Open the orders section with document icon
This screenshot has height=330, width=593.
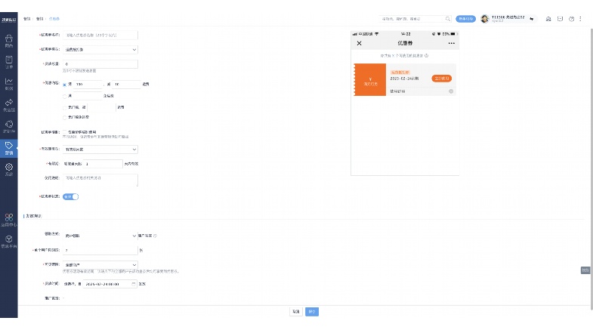point(9,62)
